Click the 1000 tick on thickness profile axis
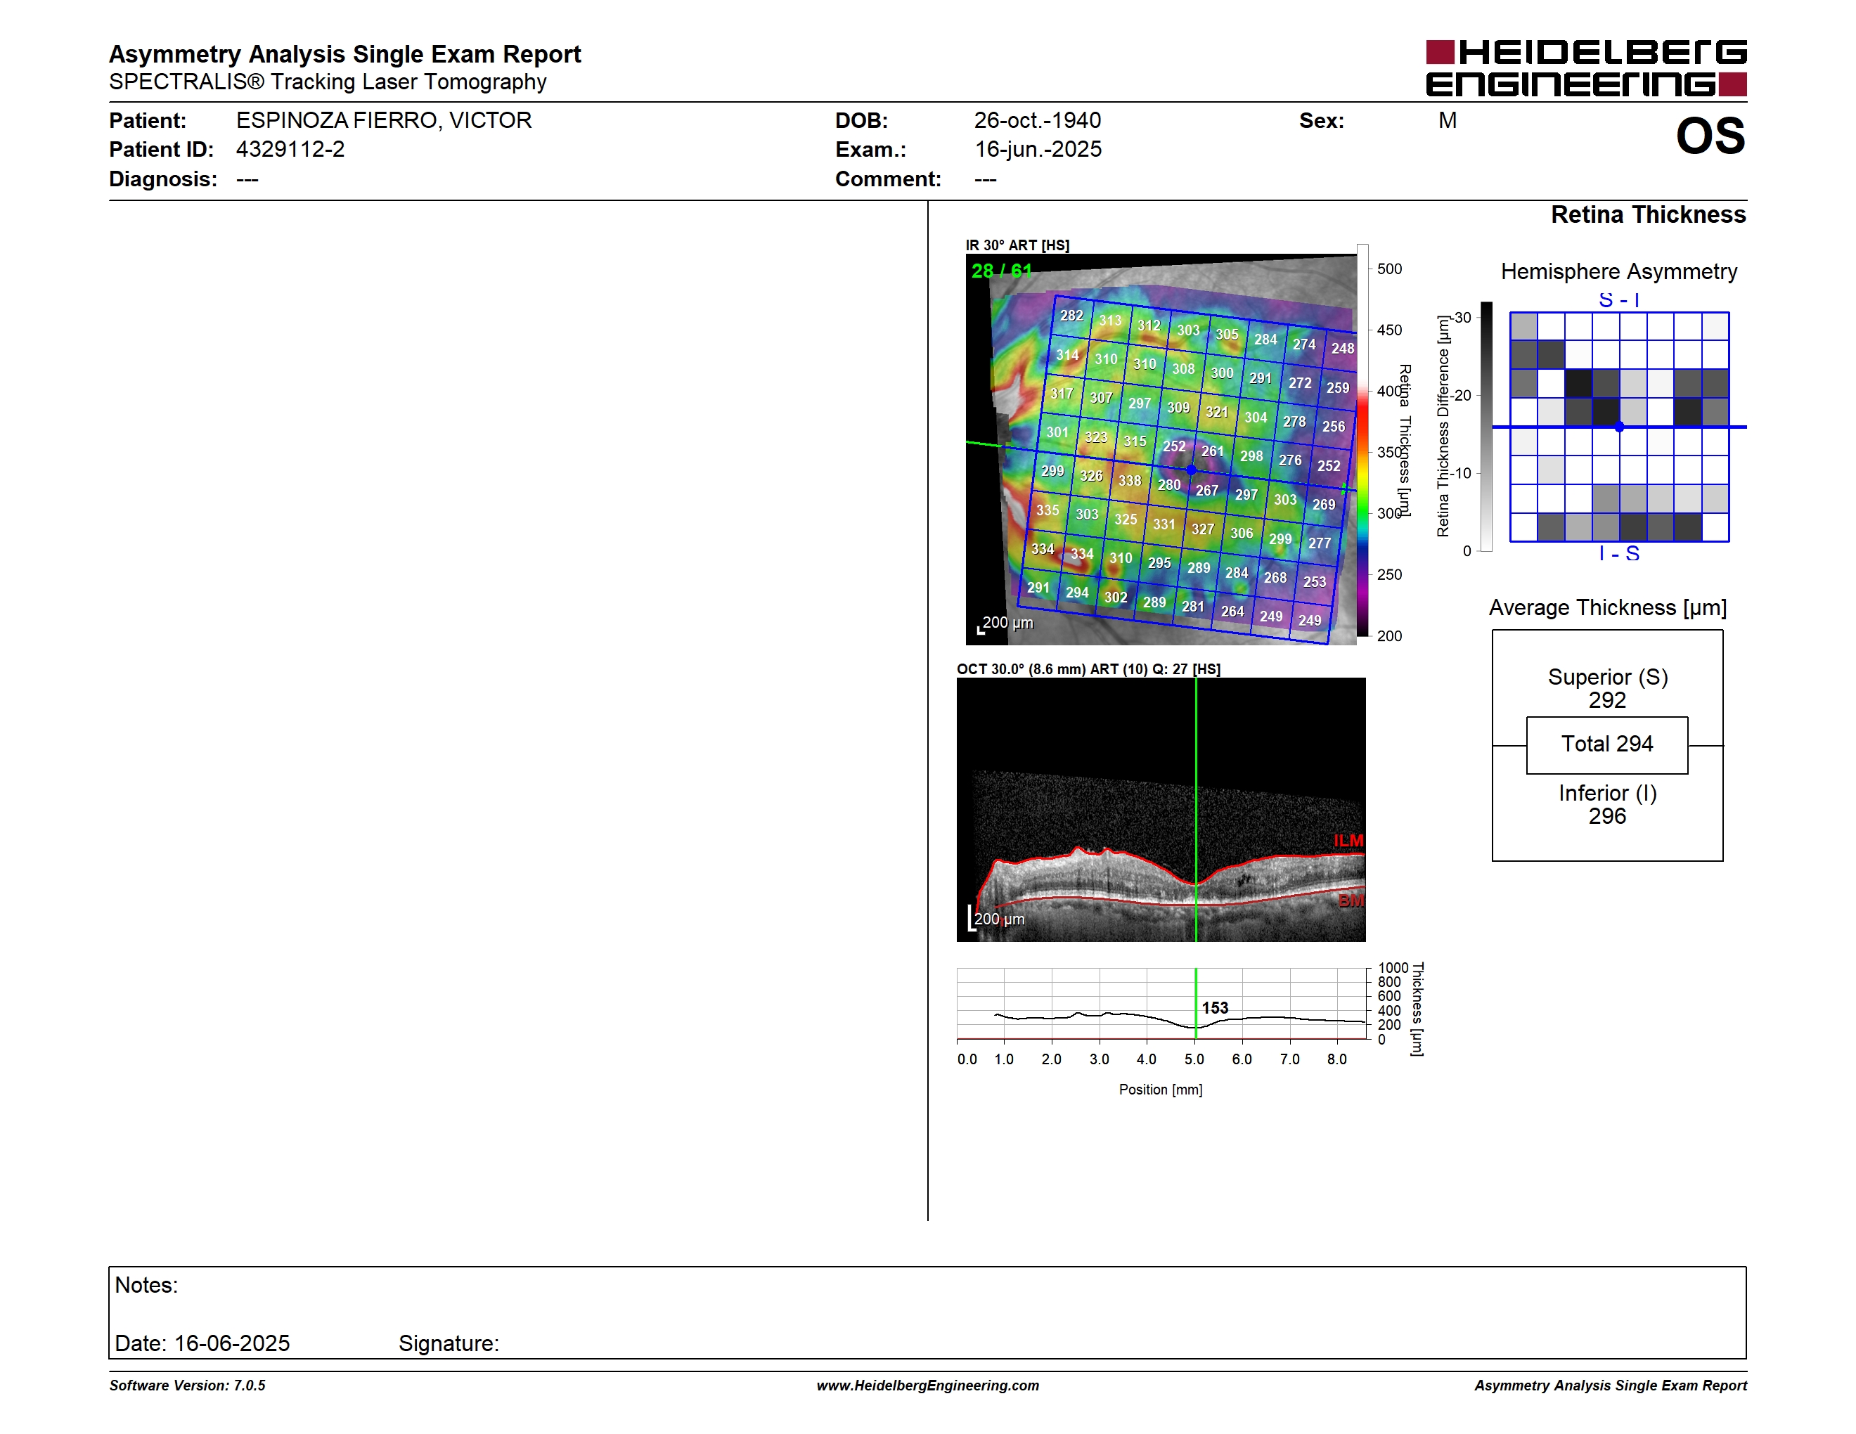The image size is (1856, 1434). [x=1393, y=969]
